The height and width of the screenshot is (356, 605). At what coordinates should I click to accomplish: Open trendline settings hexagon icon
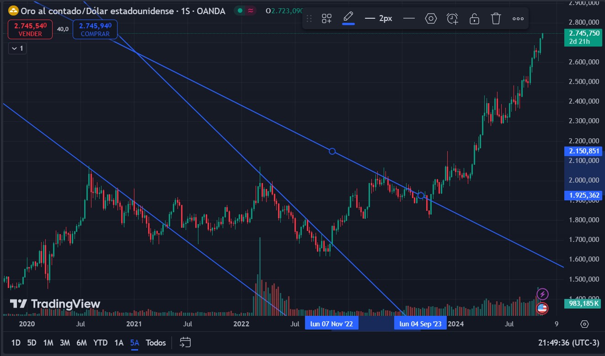[431, 19]
